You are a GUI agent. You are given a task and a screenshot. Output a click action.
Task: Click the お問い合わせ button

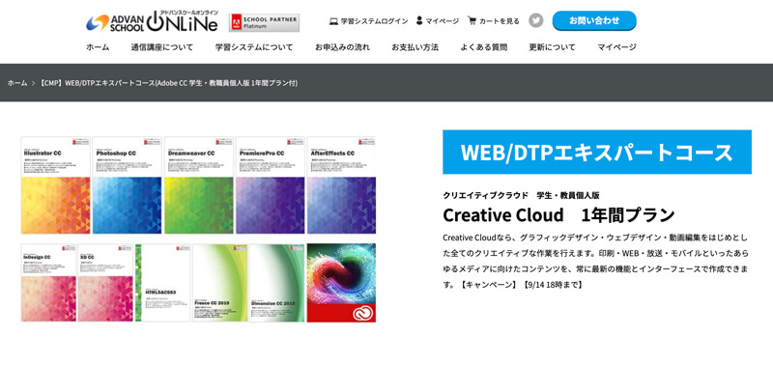tap(594, 20)
